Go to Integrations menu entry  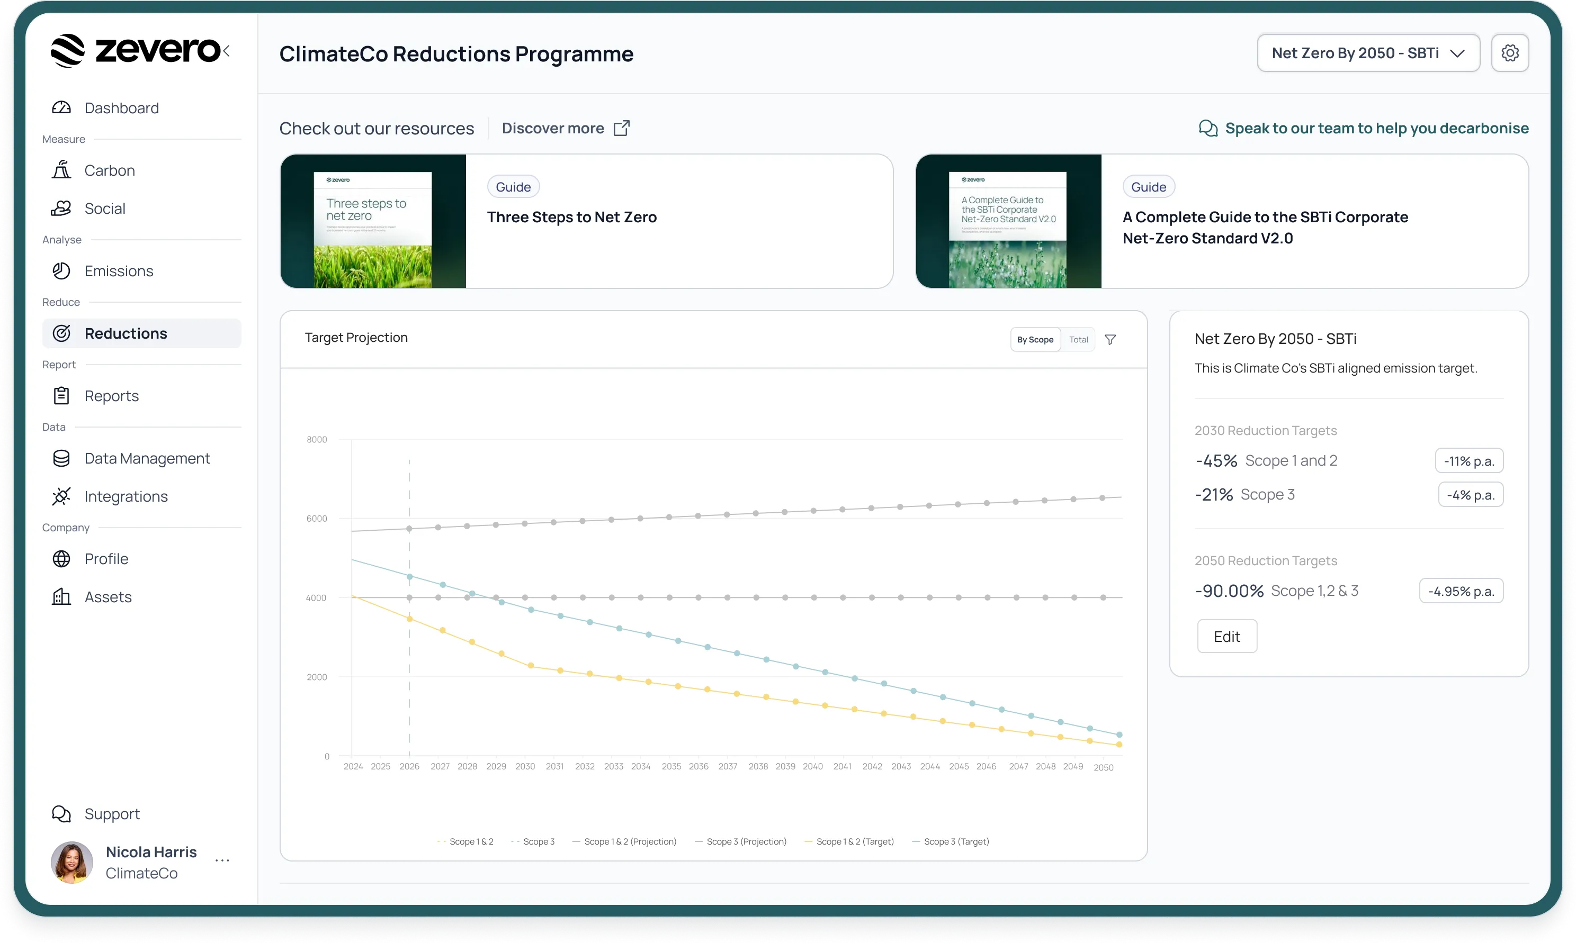126,496
